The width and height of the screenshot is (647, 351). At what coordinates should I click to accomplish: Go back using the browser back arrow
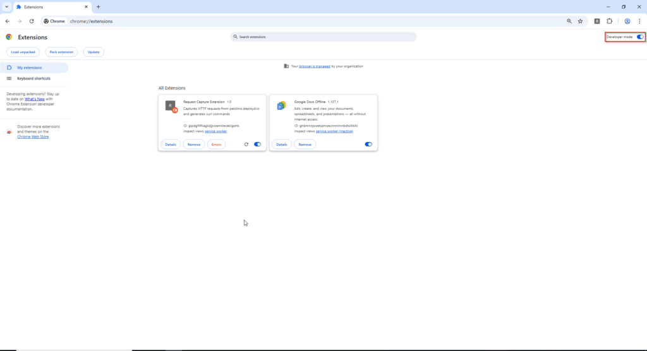pyautogui.click(x=8, y=21)
